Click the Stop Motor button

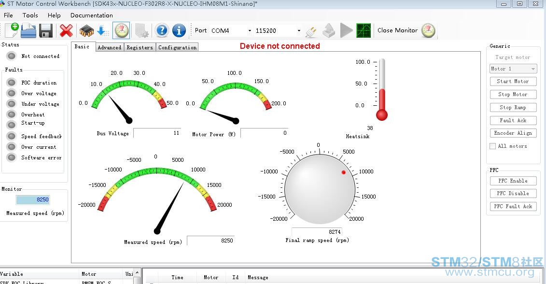[x=513, y=95]
